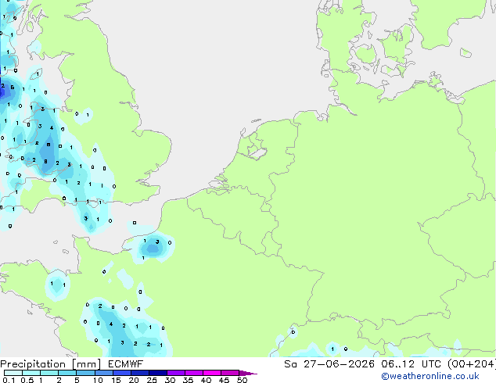
Task: Click the legend label '20'
Action: click(x=134, y=380)
